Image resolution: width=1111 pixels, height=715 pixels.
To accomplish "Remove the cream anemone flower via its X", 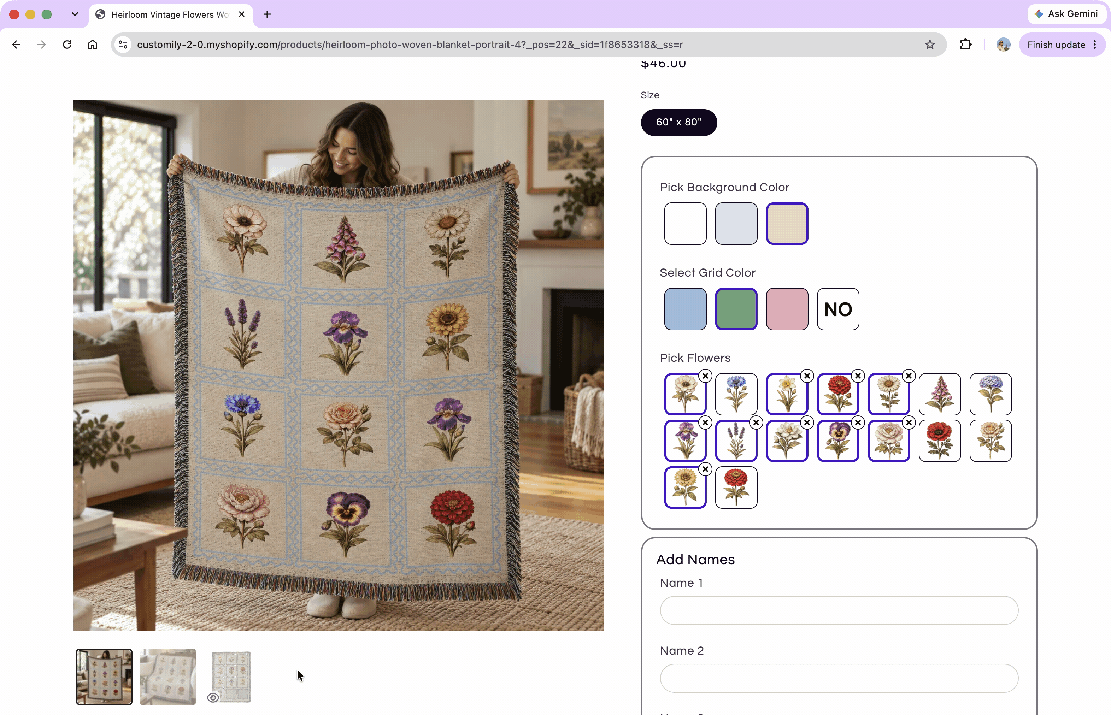I will coord(706,376).
